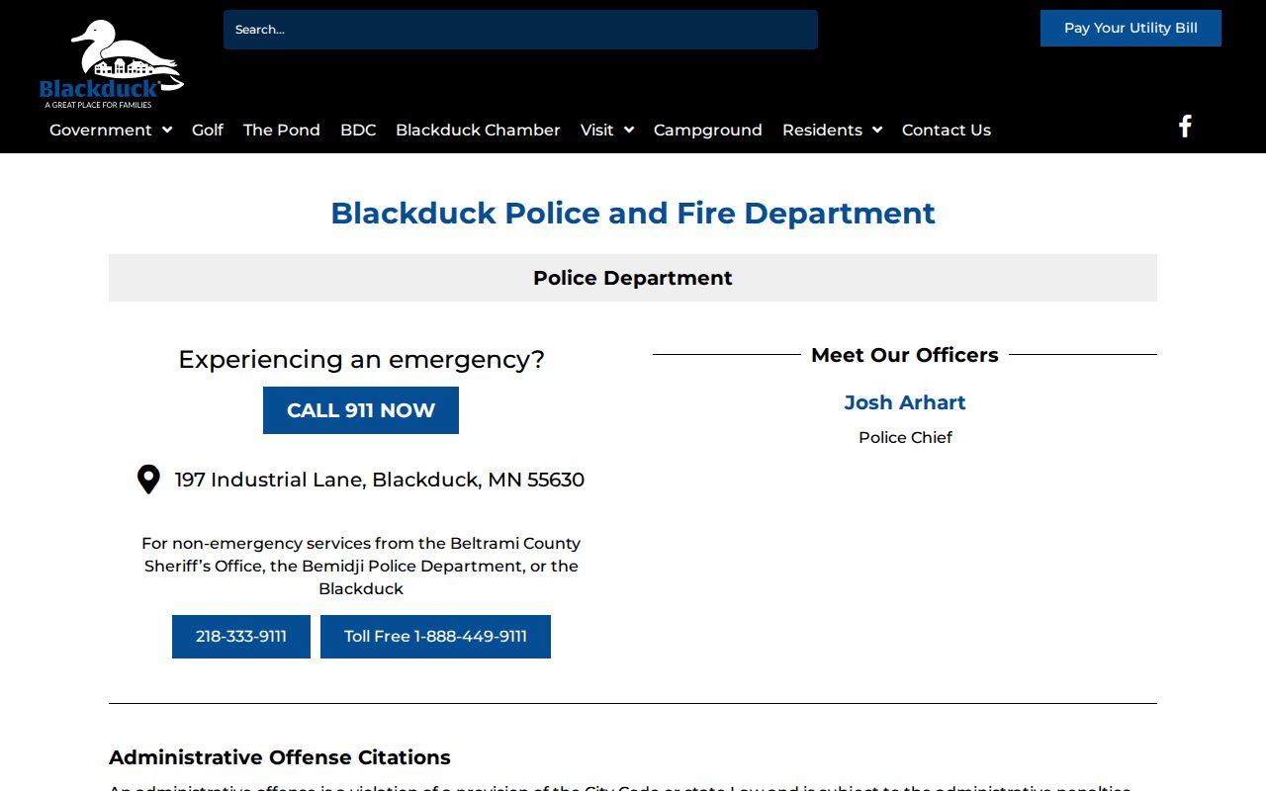Click the Meet Our Officers heading
This screenshot has height=791, width=1266.
[x=905, y=355]
